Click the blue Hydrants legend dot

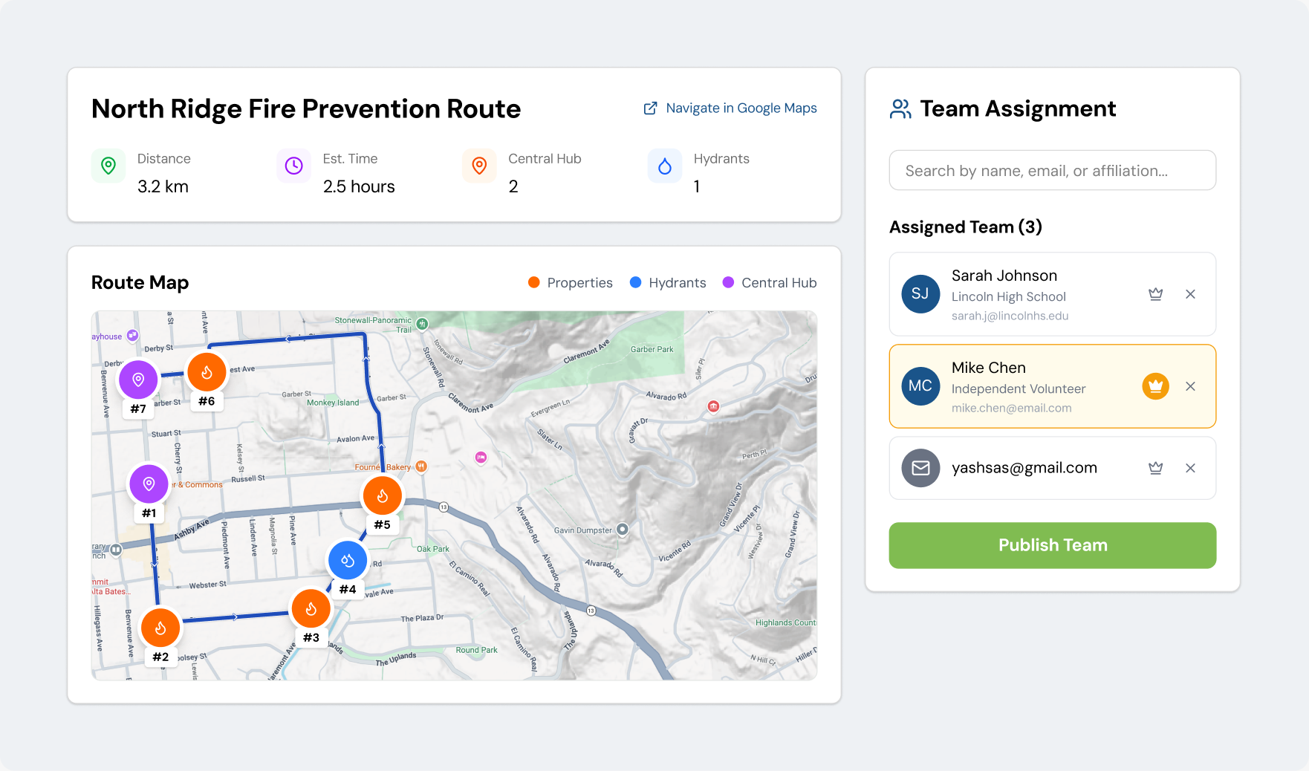point(635,282)
